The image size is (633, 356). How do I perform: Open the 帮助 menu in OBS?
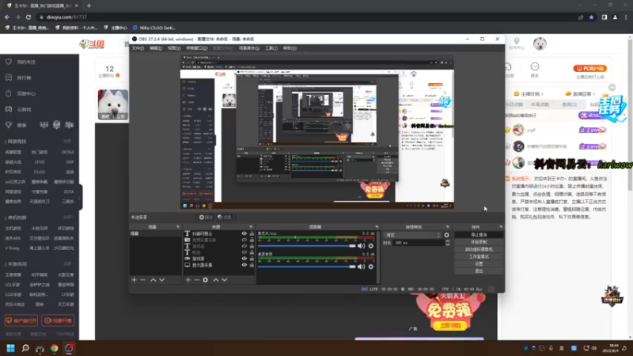pyautogui.click(x=290, y=48)
